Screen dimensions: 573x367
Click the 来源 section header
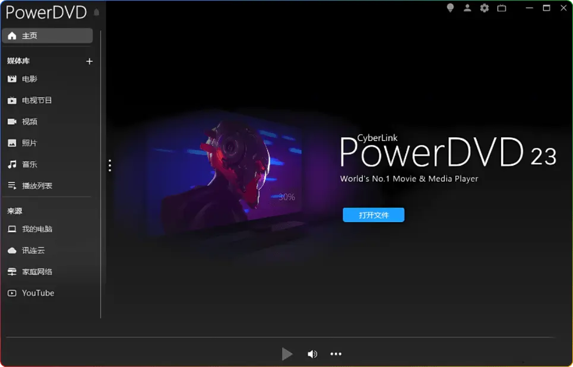[15, 211]
